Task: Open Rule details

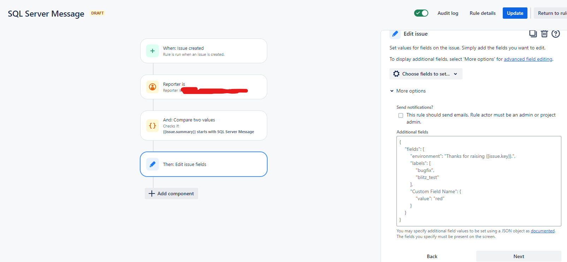Action: point(482,13)
